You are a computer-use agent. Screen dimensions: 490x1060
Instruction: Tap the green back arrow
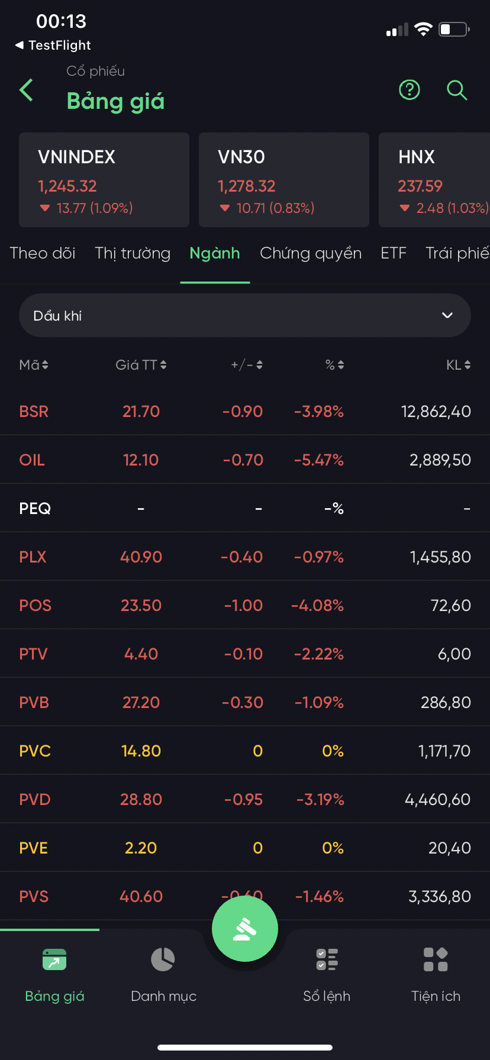pyautogui.click(x=27, y=91)
